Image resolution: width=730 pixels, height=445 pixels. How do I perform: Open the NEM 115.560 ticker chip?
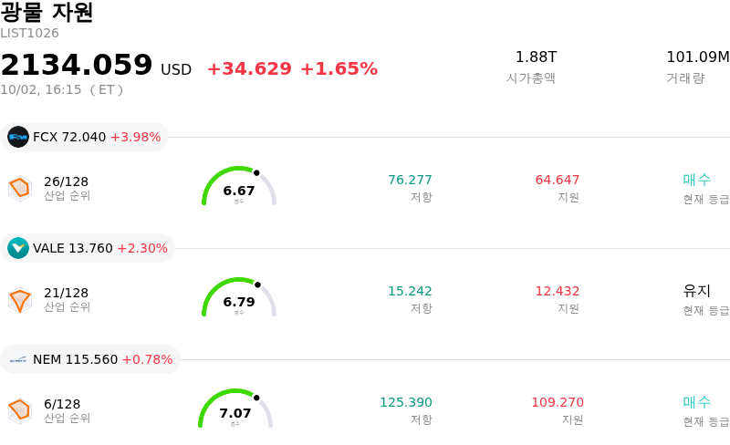(90, 359)
